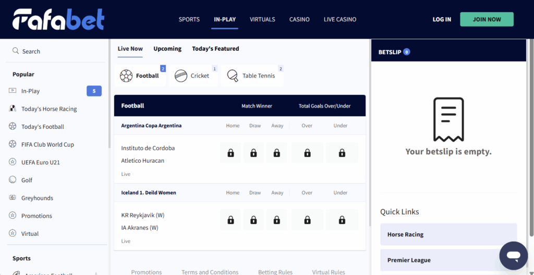Click the In-Play sidebar icon
Image resolution: width=534 pixels, height=275 pixels.
(13, 91)
